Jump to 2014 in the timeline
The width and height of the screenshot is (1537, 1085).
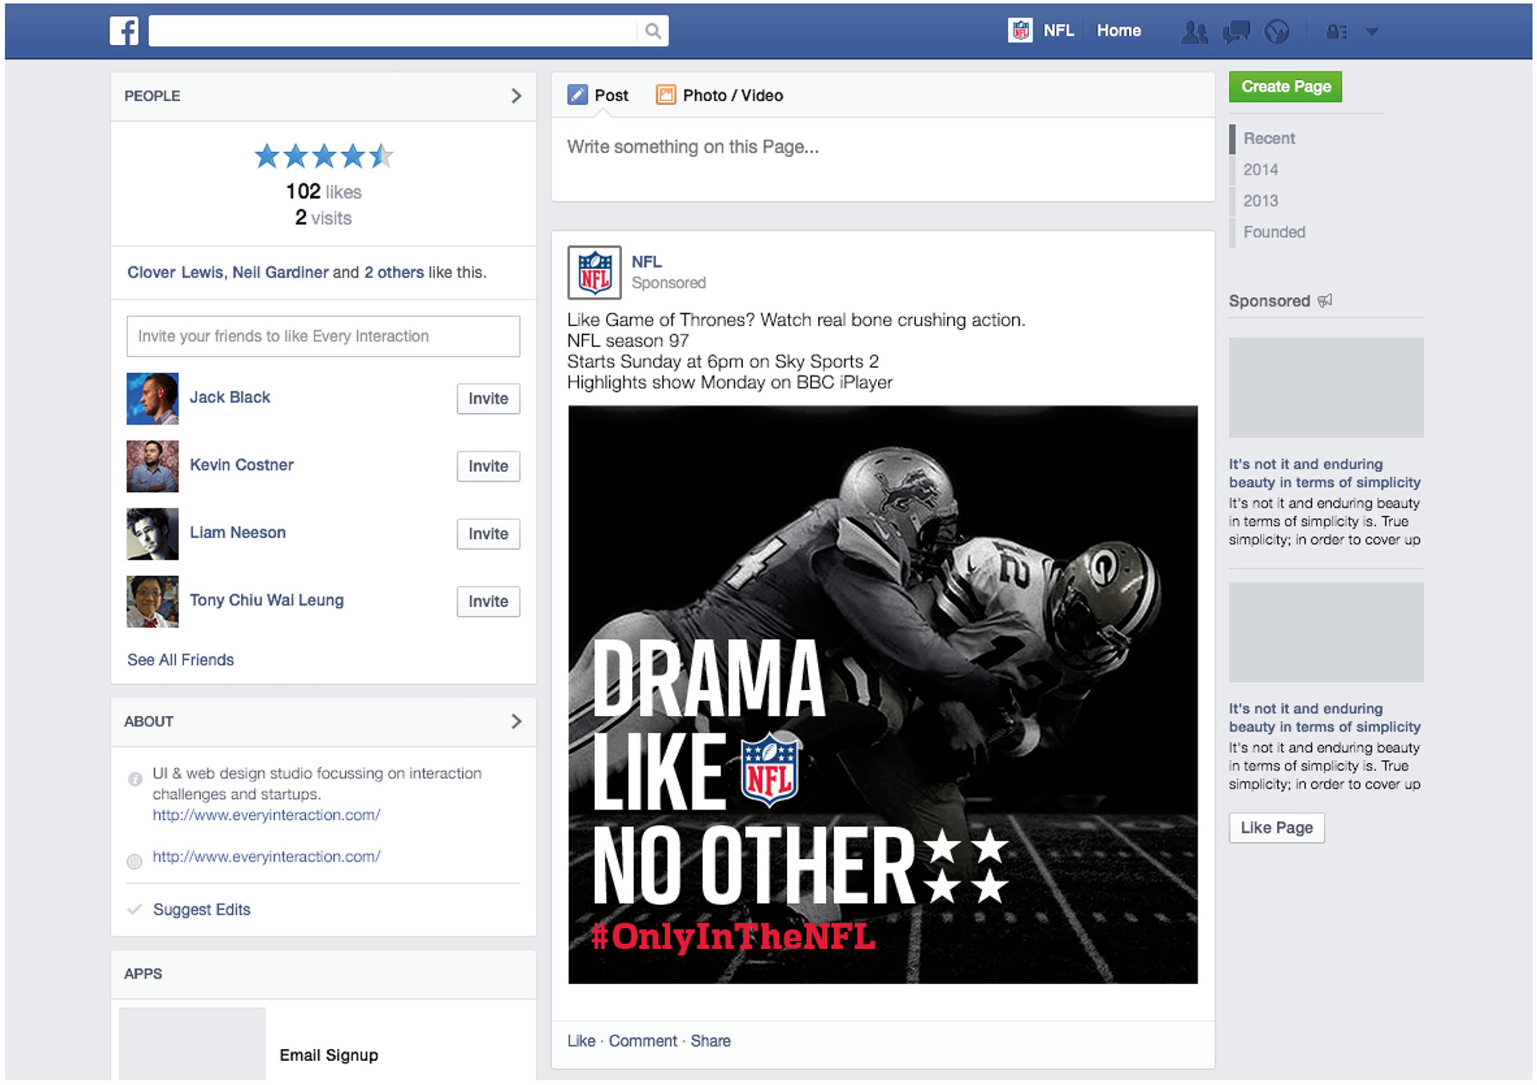1260,170
